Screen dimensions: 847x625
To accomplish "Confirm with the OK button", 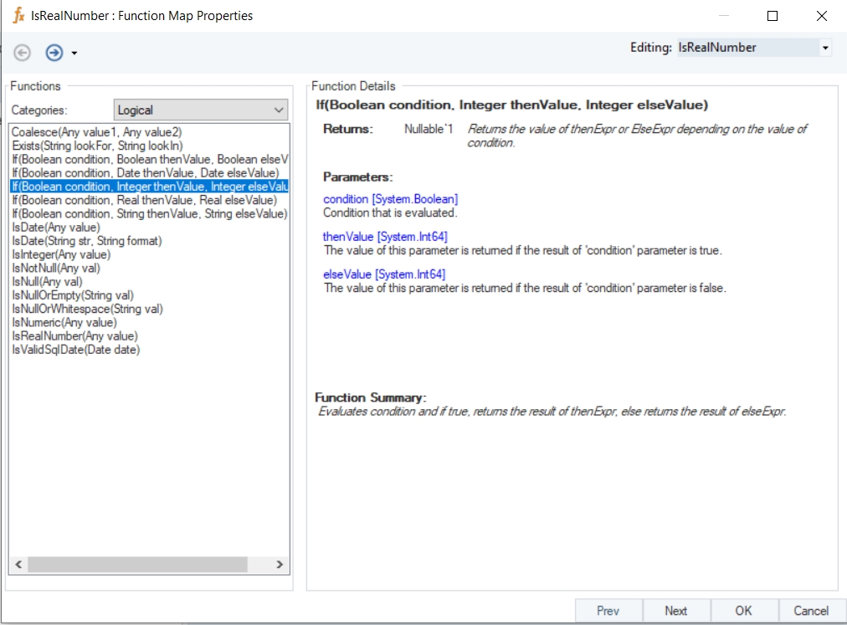I will click(x=743, y=611).
